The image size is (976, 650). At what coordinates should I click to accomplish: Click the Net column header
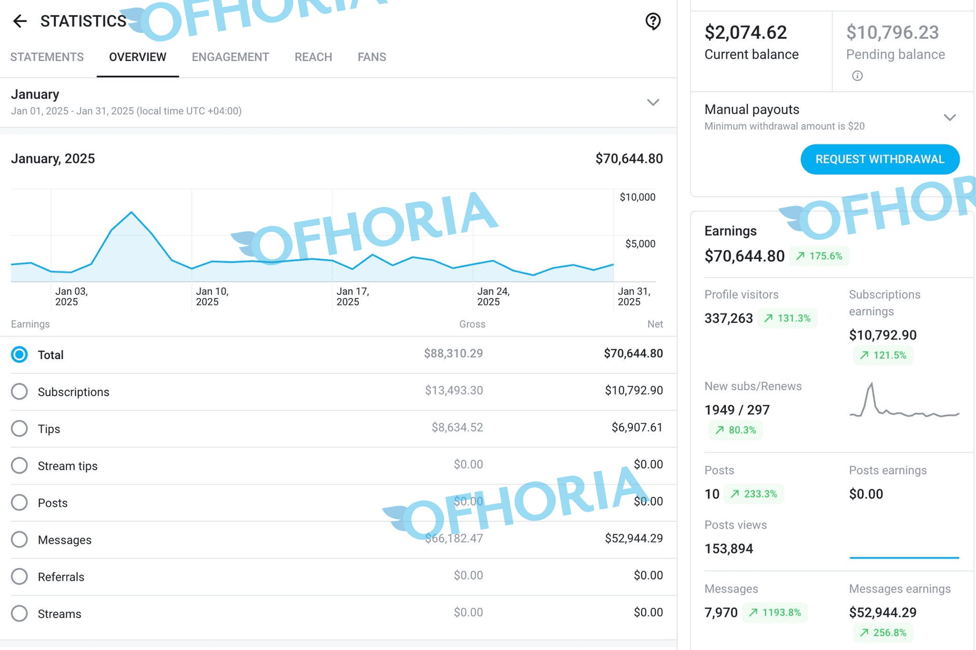(655, 324)
